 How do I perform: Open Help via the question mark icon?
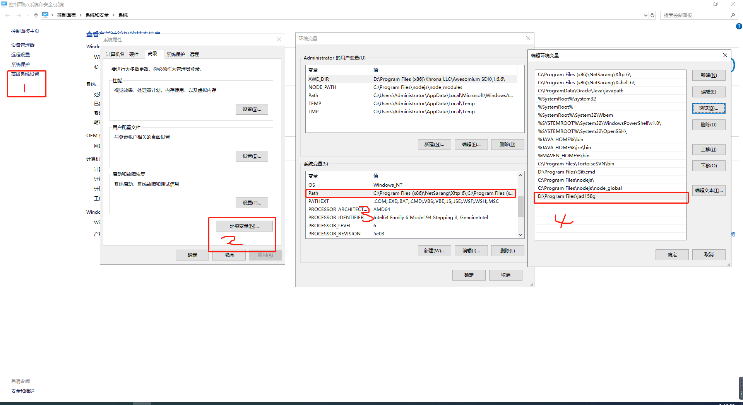[739, 26]
